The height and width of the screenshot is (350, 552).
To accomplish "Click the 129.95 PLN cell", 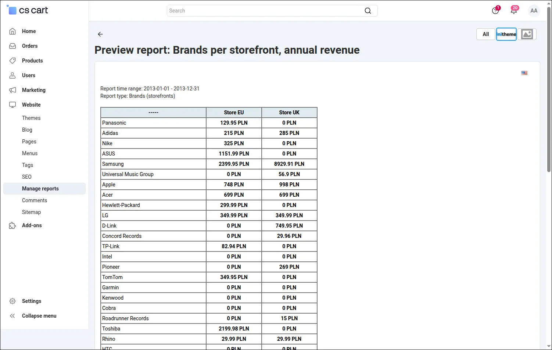I will [234, 123].
